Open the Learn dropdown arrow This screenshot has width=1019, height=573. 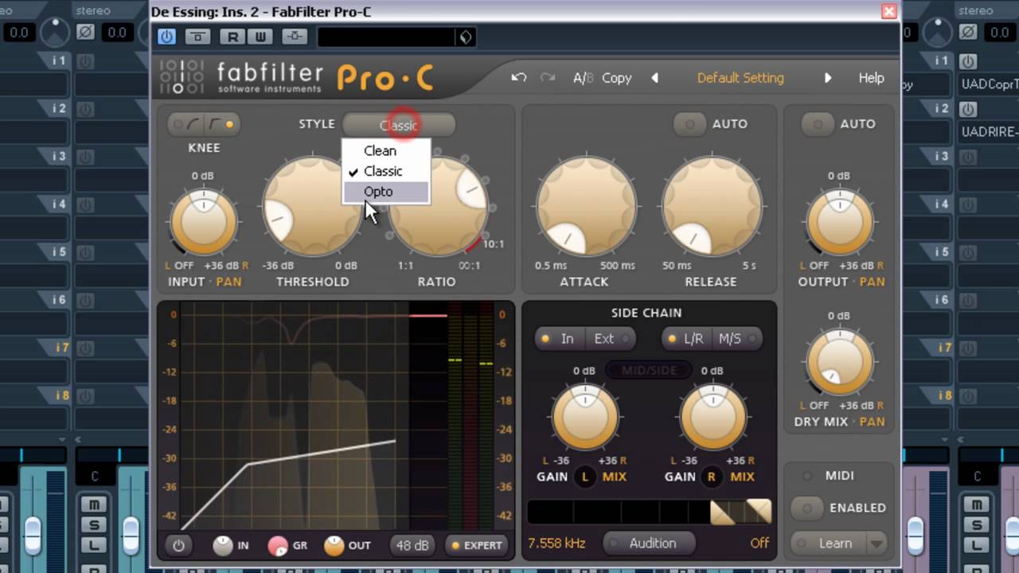tap(876, 544)
